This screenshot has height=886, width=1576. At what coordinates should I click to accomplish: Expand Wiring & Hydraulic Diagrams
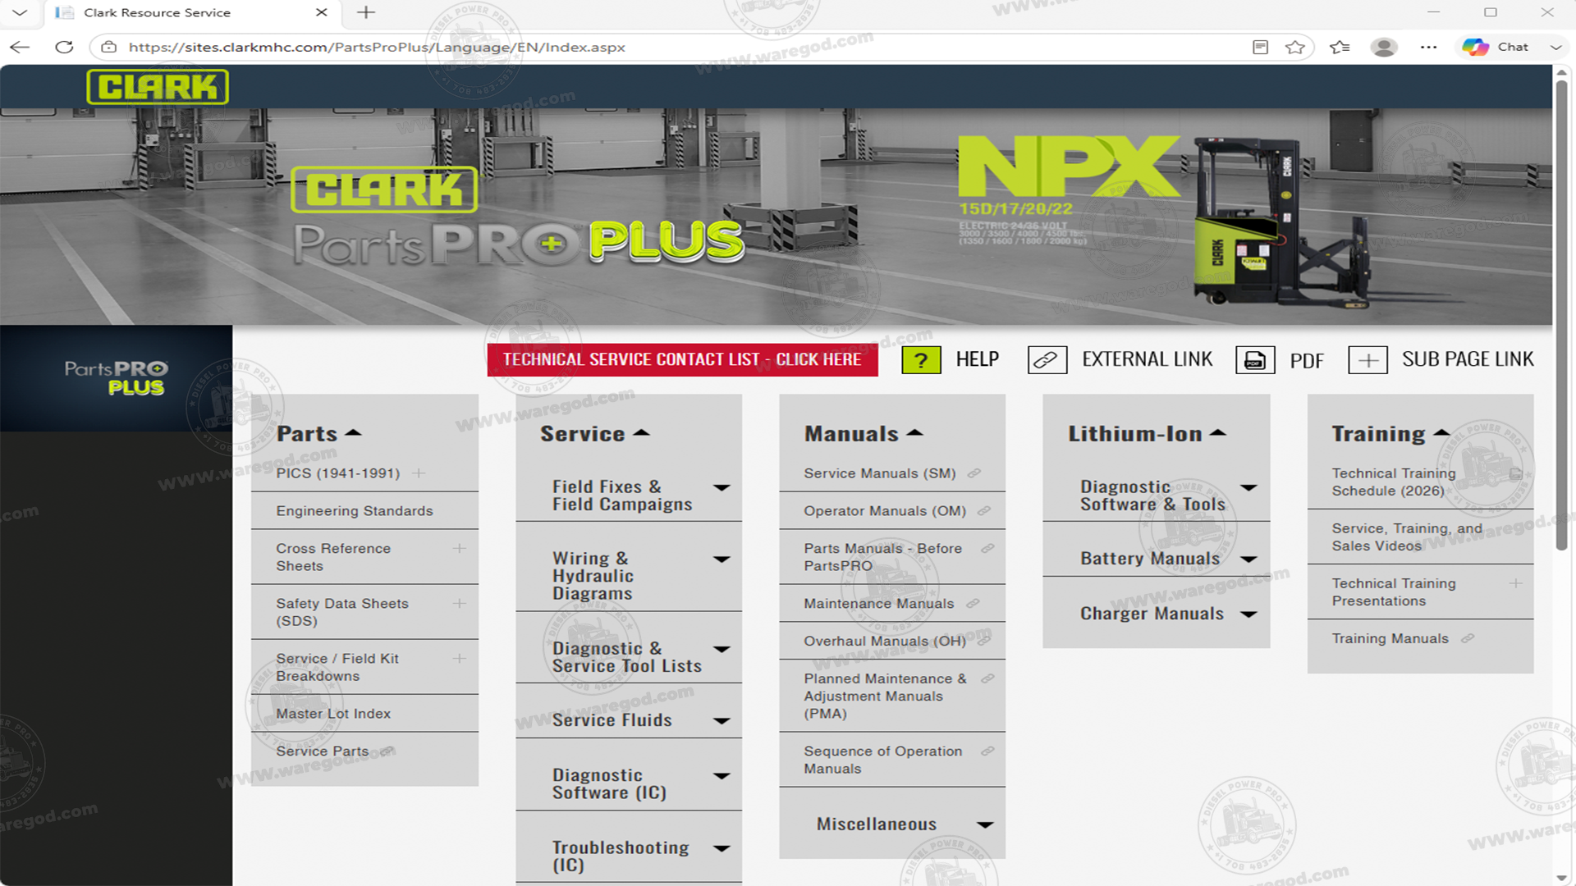(x=722, y=559)
